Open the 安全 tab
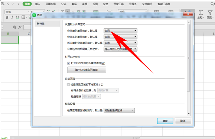Viewport: 215px width, 139px height. pyautogui.click(x=105, y=4)
